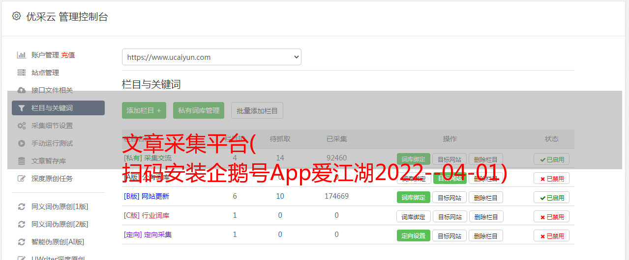Click 目标网站 in the 采集交流 row

(x=449, y=159)
